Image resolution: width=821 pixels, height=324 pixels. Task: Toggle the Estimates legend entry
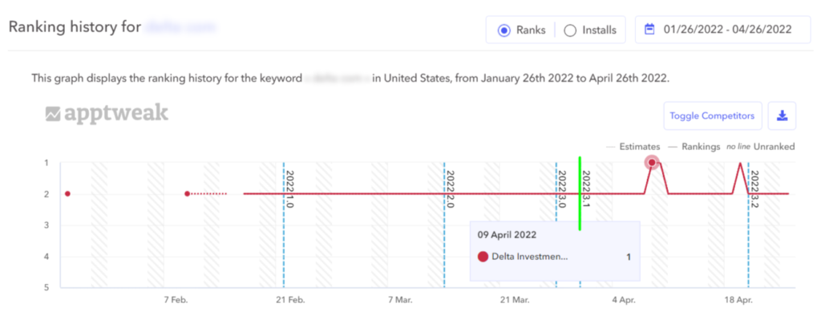(x=633, y=147)
